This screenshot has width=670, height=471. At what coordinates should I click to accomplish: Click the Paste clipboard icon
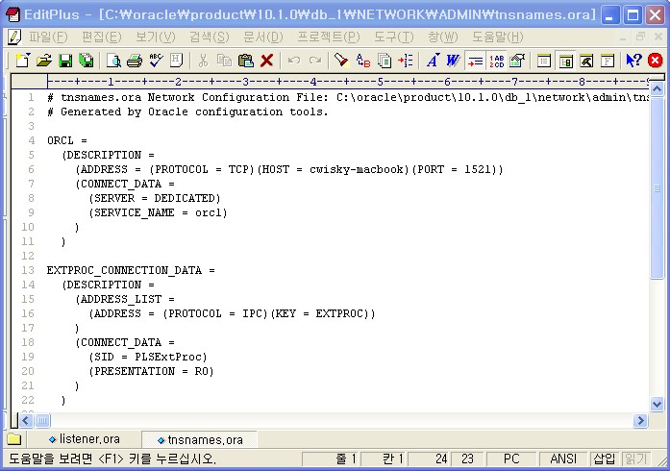point(246,61)
